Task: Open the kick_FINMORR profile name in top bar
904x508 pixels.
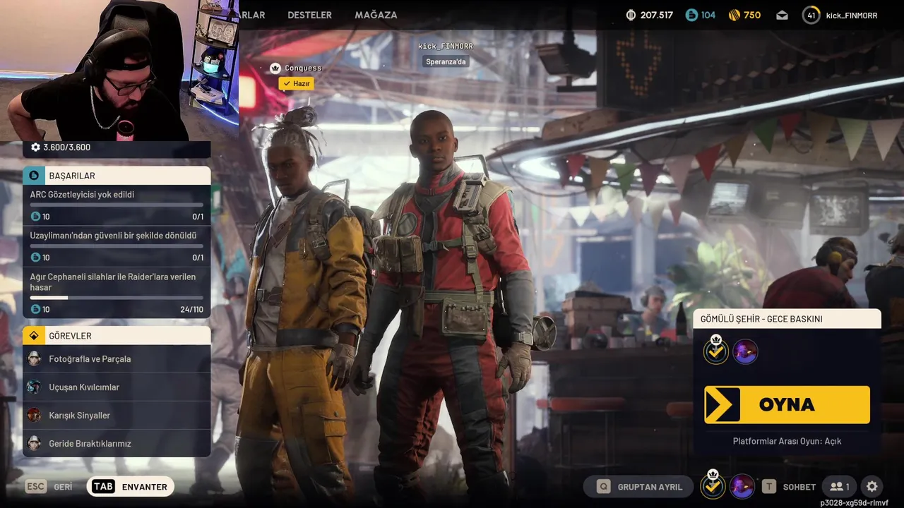Action: 852,15
